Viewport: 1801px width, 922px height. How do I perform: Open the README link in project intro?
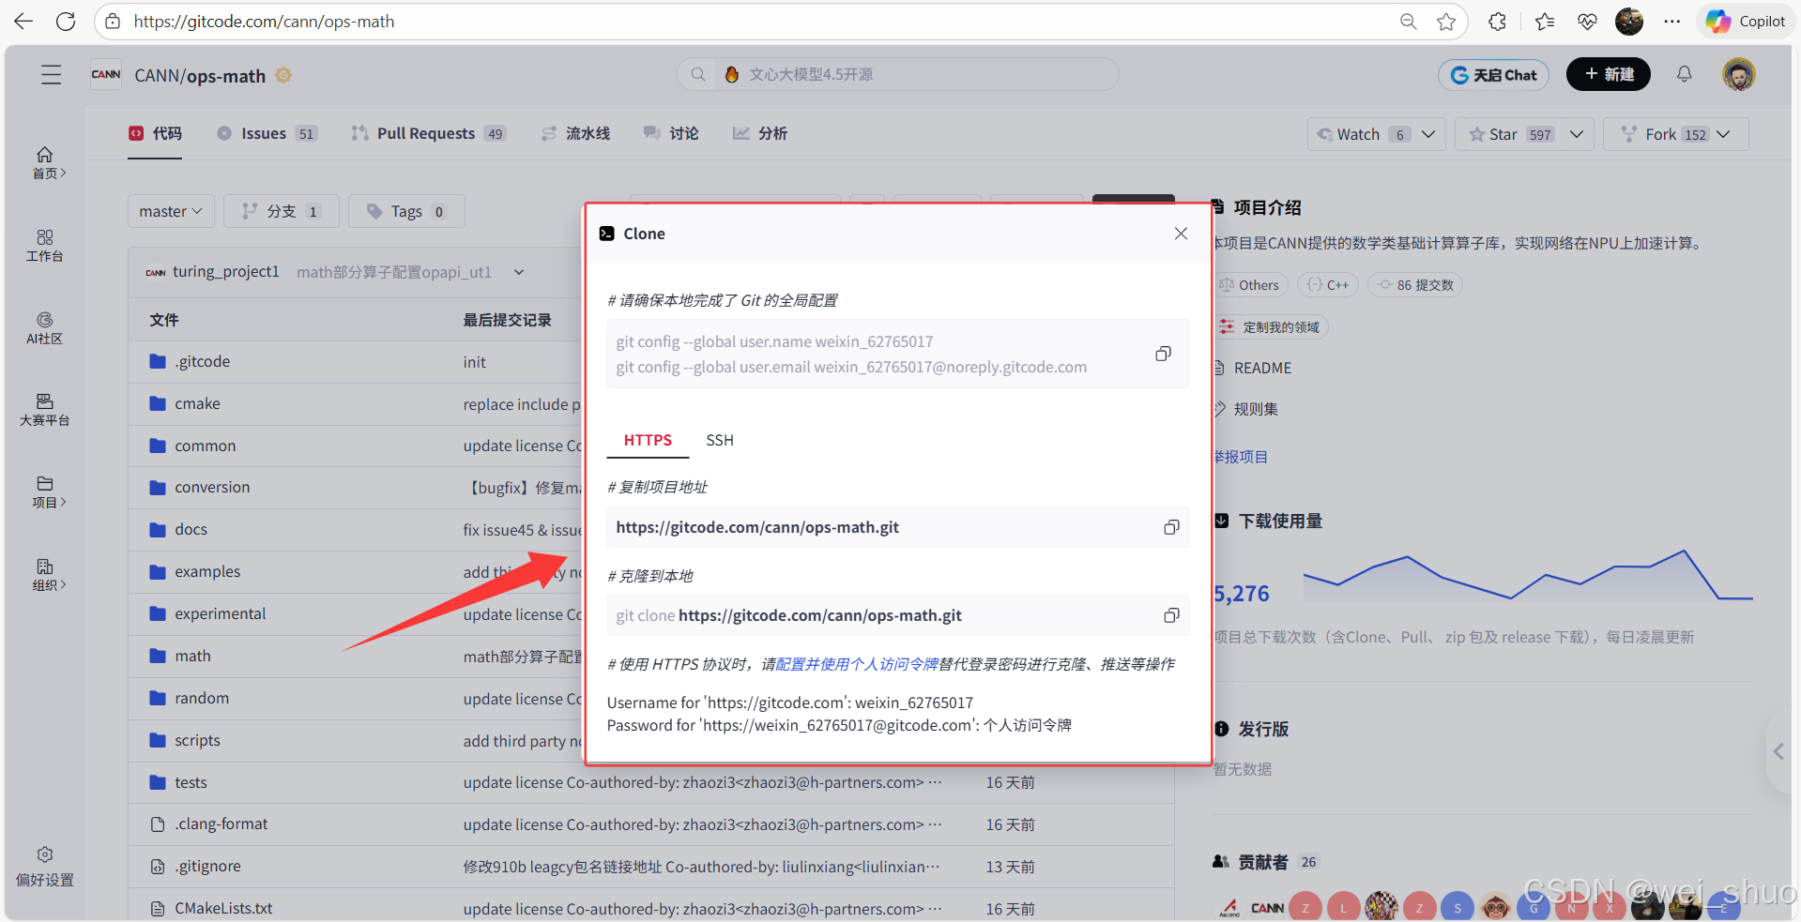click(x=1262, y=368)
